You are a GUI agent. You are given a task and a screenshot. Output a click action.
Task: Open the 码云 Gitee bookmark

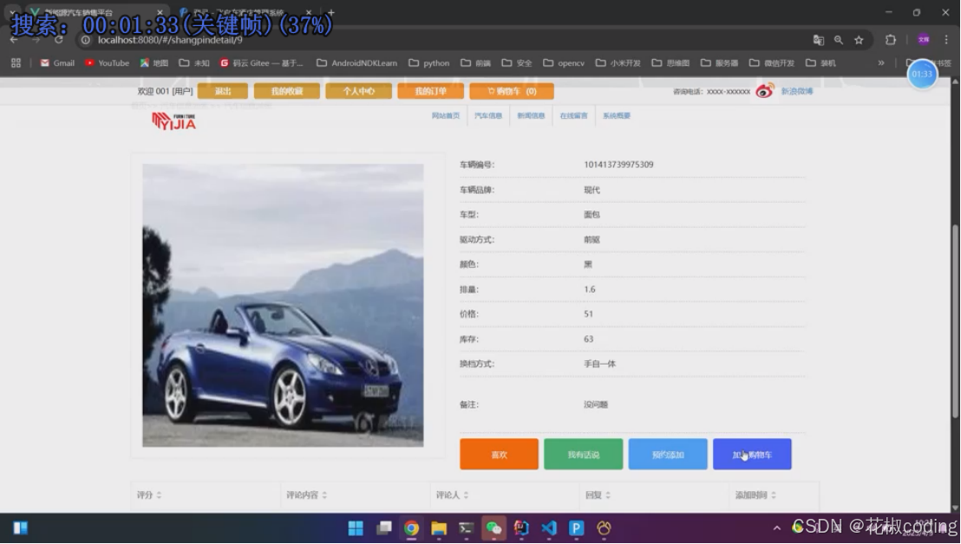click(x=261, y=63)
